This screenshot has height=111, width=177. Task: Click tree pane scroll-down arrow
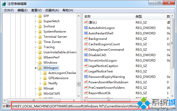79,96
